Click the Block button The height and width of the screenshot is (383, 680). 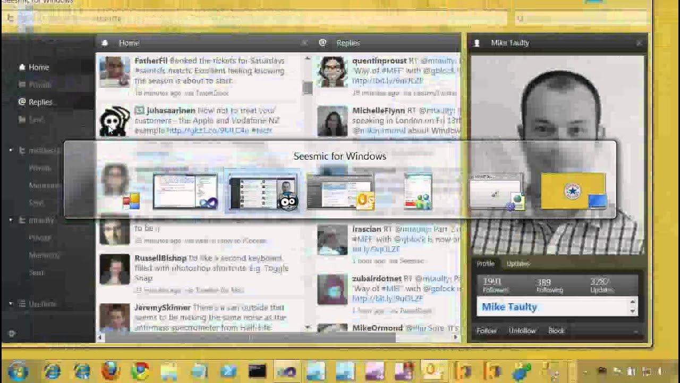(556, 331)
